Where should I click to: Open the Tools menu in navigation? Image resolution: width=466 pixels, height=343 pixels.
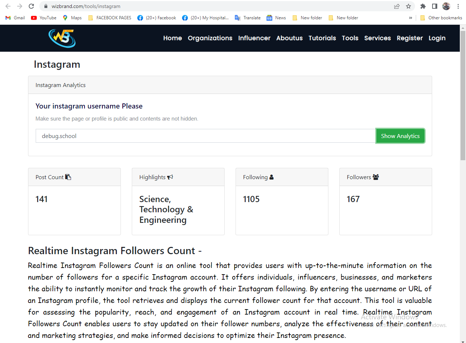coord(350,38)
